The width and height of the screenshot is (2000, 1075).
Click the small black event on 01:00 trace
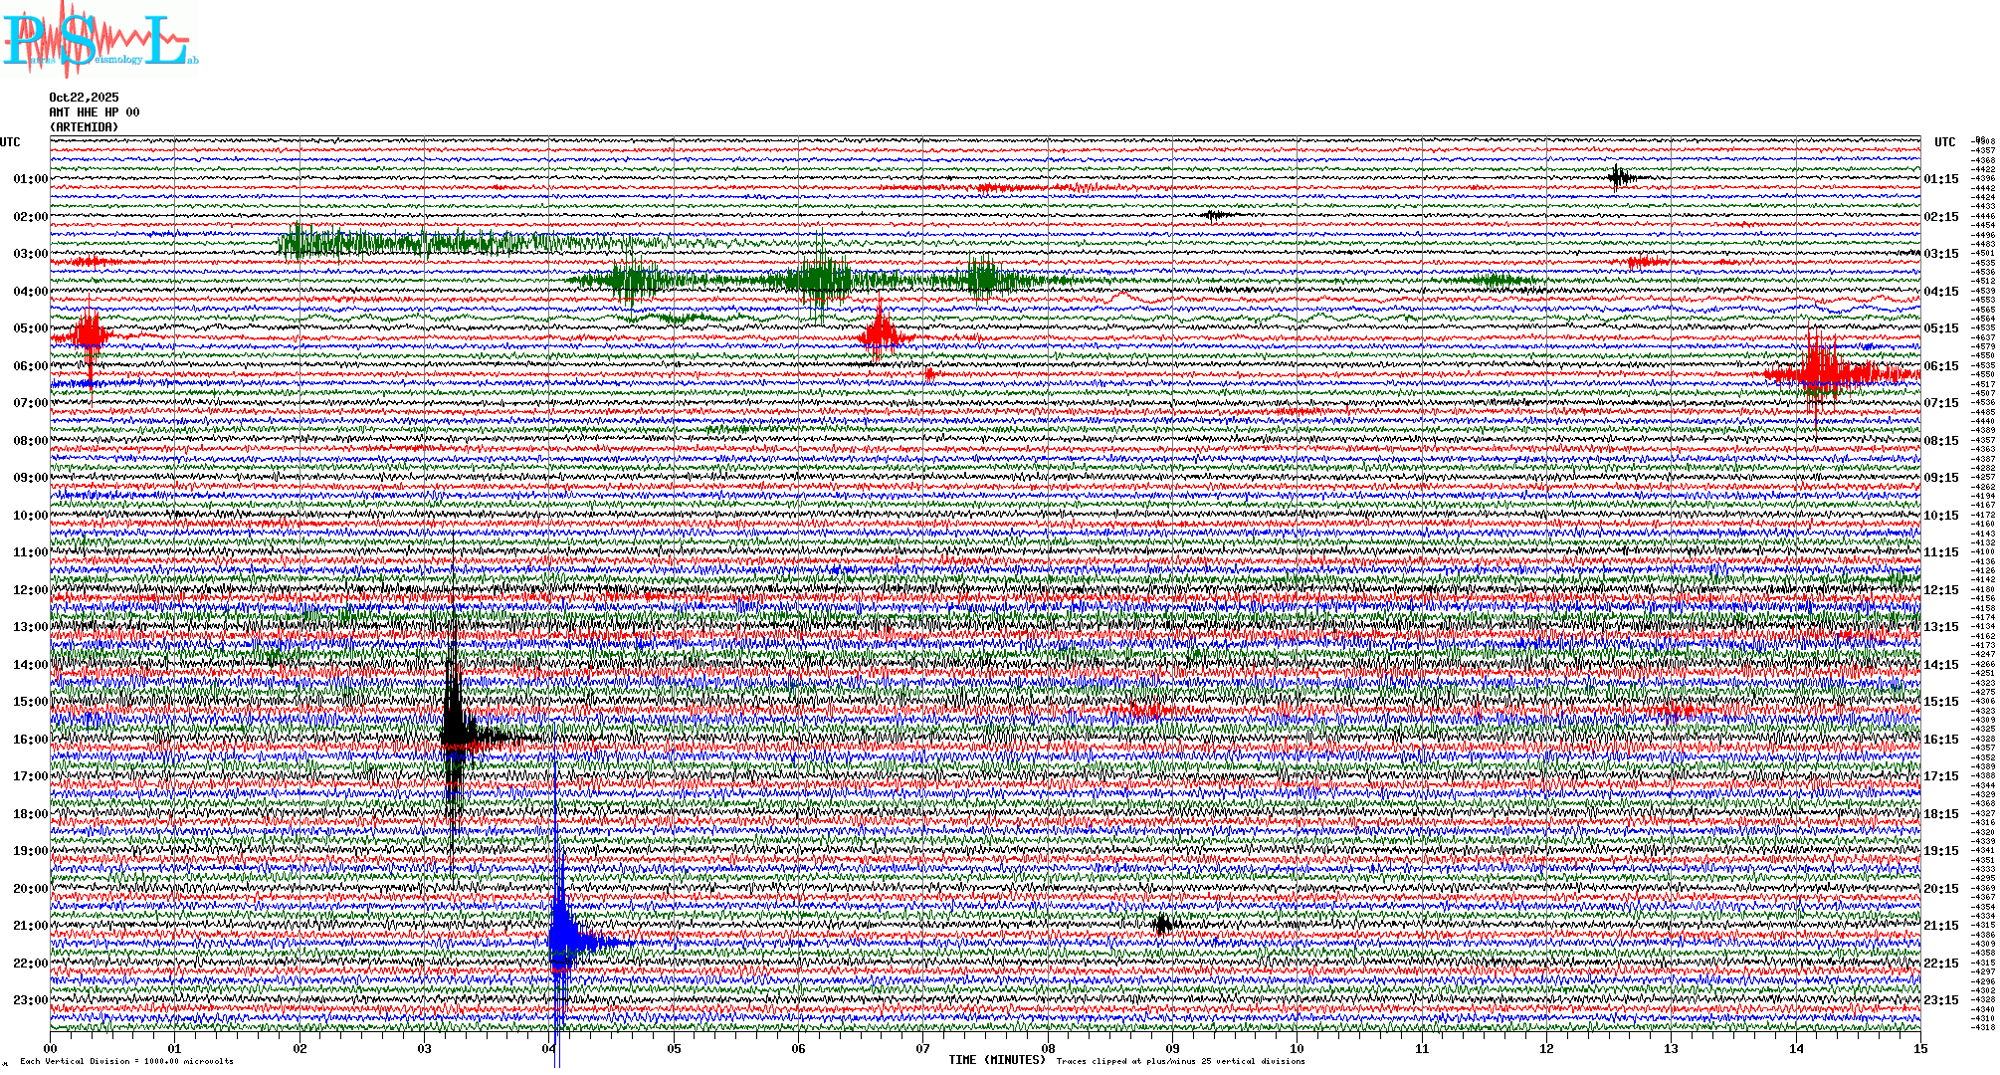1619,178
